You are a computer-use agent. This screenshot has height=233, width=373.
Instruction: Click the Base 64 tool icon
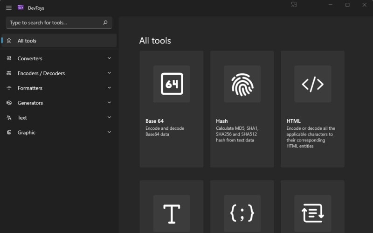(172, 84)
